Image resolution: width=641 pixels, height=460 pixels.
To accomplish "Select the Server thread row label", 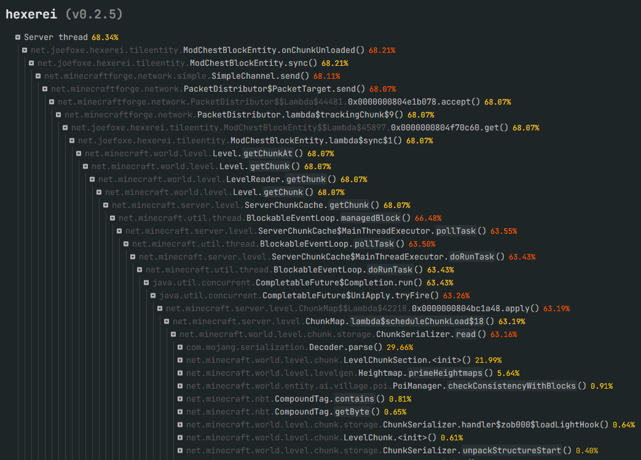I will point(56,38).
